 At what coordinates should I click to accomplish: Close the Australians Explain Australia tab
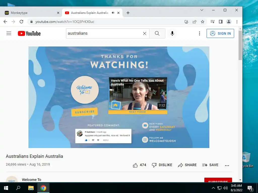(118, 13)
